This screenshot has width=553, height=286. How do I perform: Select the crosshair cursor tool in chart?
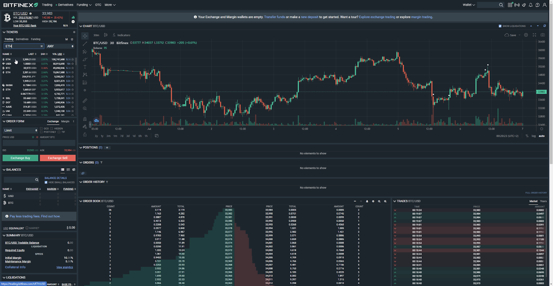(85, 36)
